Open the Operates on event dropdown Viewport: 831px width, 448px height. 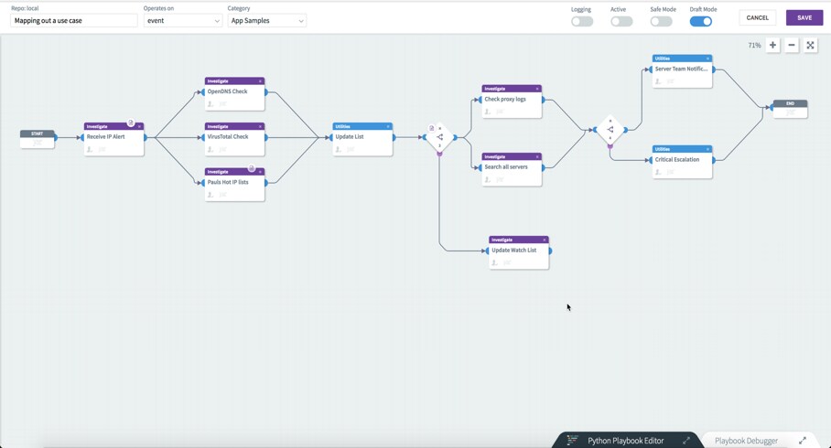183,21
